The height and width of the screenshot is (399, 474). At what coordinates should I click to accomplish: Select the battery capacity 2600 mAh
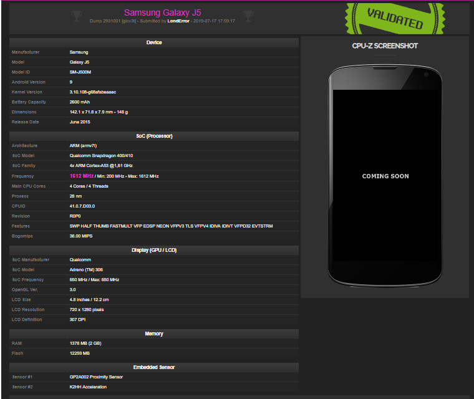point(80,102)
